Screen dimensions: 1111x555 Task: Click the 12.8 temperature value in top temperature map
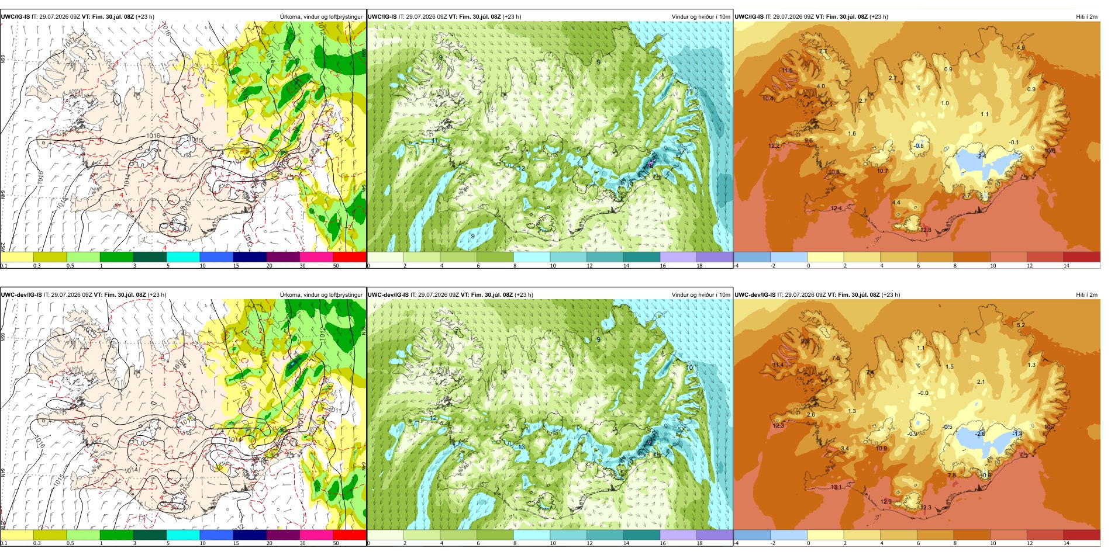click(926, 230)
